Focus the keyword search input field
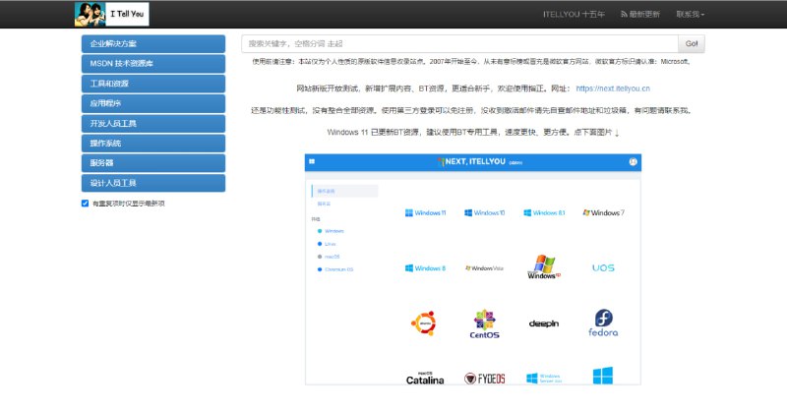The image size is (787, 411). coord(459,43)
